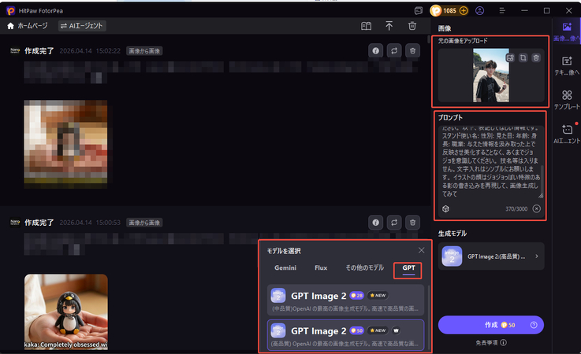
Task: Delete the 15:00:53 result
Action: click(x=413, y=223)
